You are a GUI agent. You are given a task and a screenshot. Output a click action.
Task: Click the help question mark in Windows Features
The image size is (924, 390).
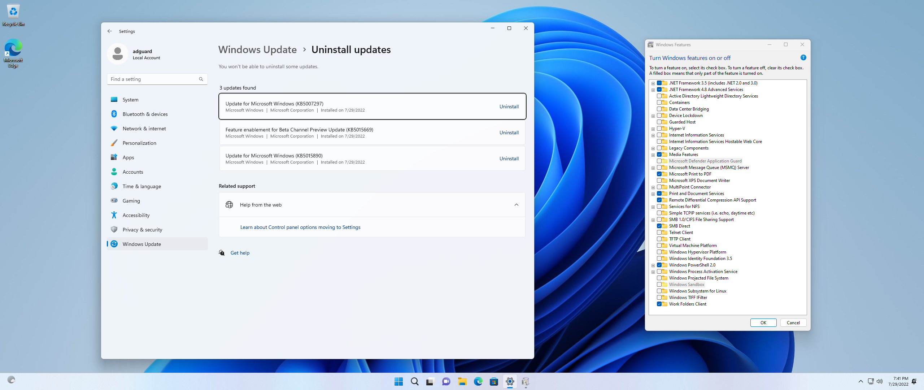(x=803, y=58)
